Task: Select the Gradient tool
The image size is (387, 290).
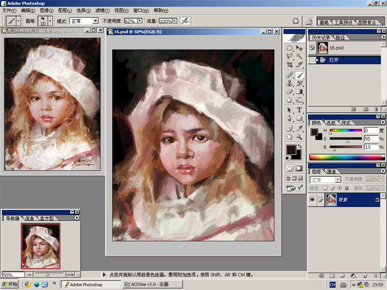Action: (x=299, y=92)
